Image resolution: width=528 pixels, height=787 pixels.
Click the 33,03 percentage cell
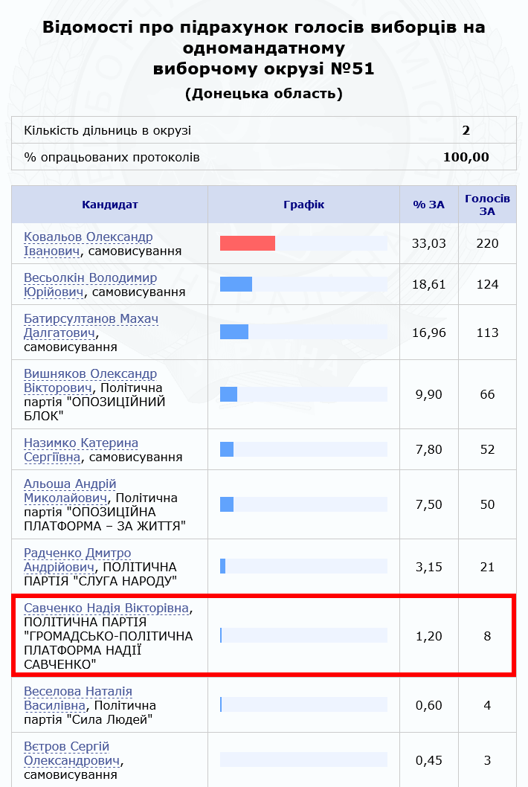pos(428,243)
